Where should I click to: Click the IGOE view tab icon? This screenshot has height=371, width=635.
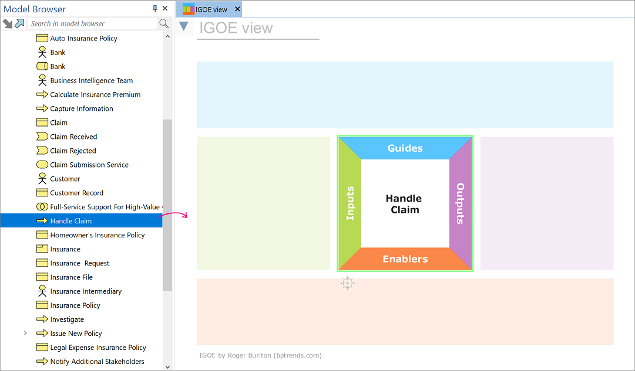(188, 9)
